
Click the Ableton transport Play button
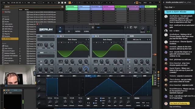coord(59,3)
